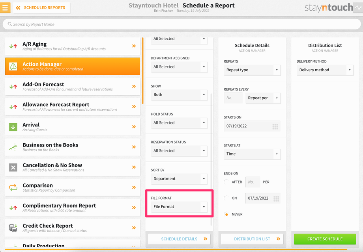Open the File Format dropdown
363x252 pixels.
coord(179,207)
